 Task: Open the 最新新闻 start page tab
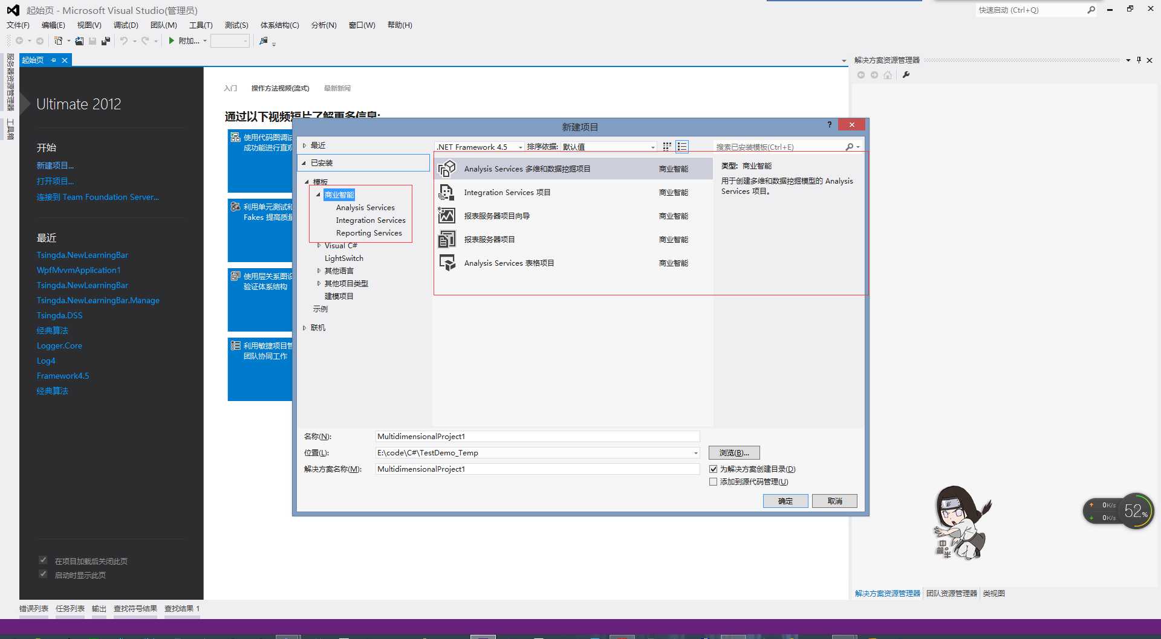337,88
